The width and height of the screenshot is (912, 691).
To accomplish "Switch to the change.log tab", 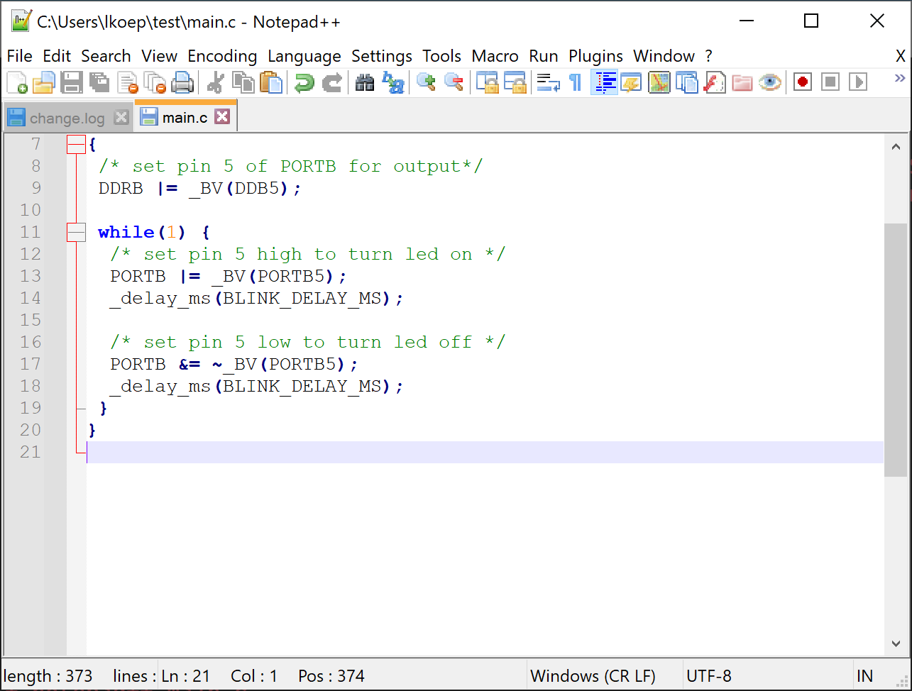I will (67, 118).
